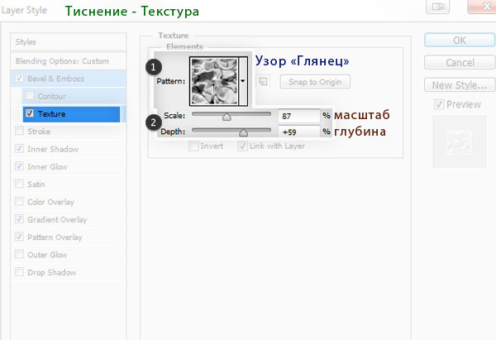Toggle the Gradient Overlay checkbox
This screenshot has width=496, height=340.
pyautogui.click(x=19, y=218)
